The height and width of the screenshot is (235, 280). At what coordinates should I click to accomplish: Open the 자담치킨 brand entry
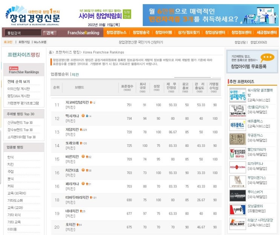click(72, 130)
